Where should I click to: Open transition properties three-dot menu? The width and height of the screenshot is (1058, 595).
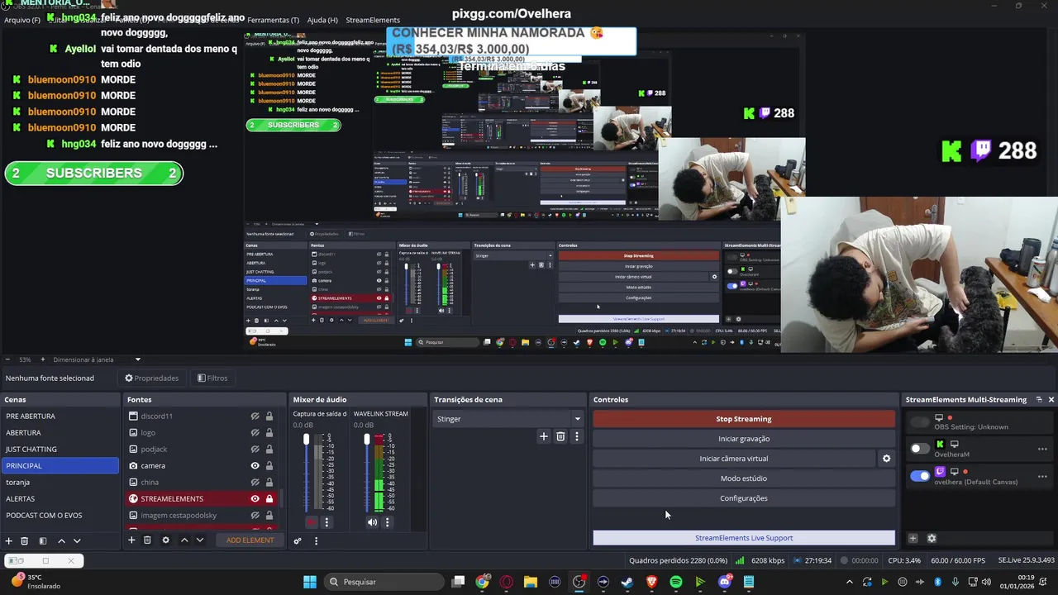(577, 436)
